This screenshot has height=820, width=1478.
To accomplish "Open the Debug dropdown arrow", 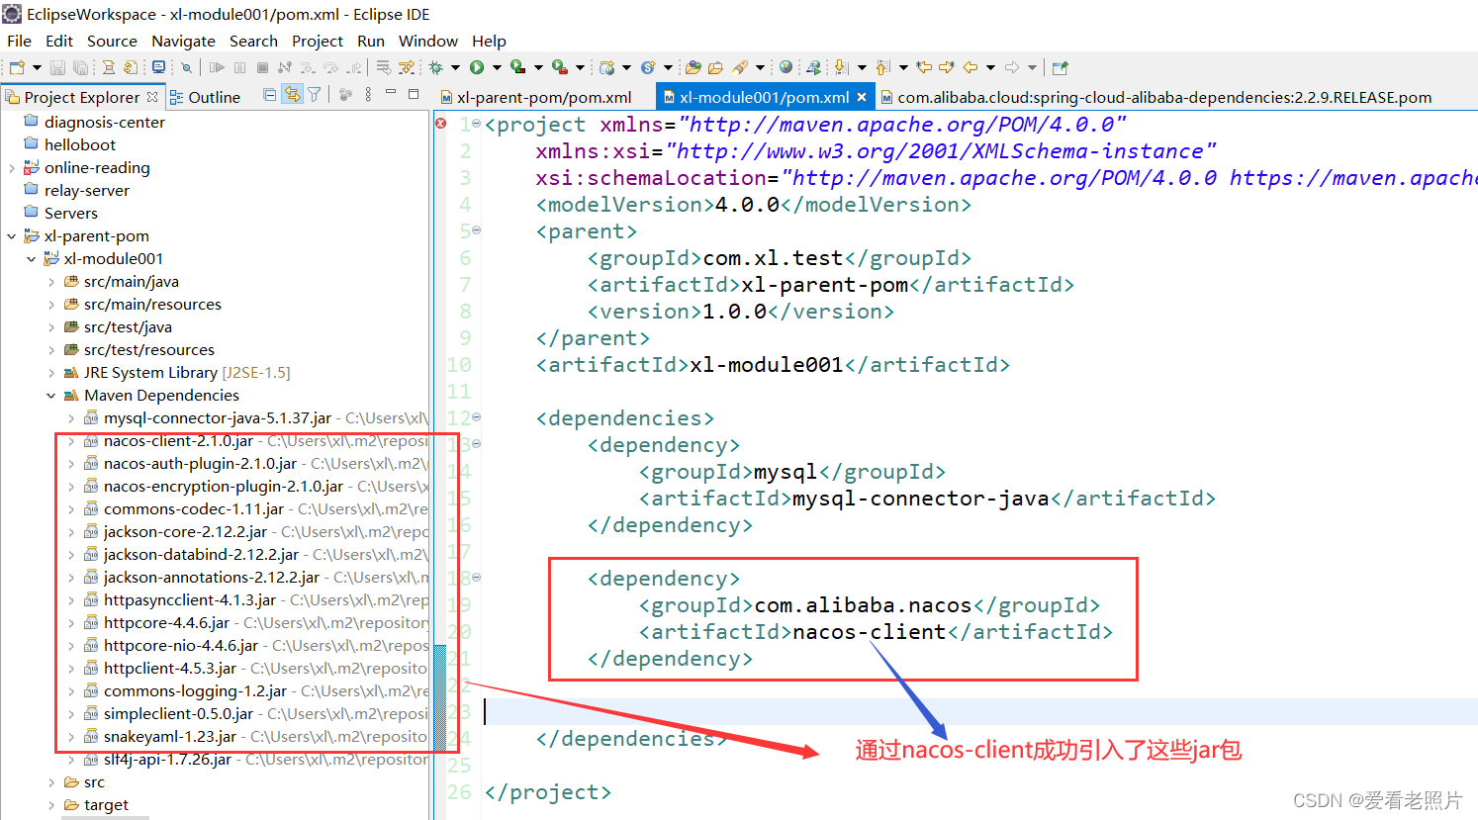I will (455, 67).
